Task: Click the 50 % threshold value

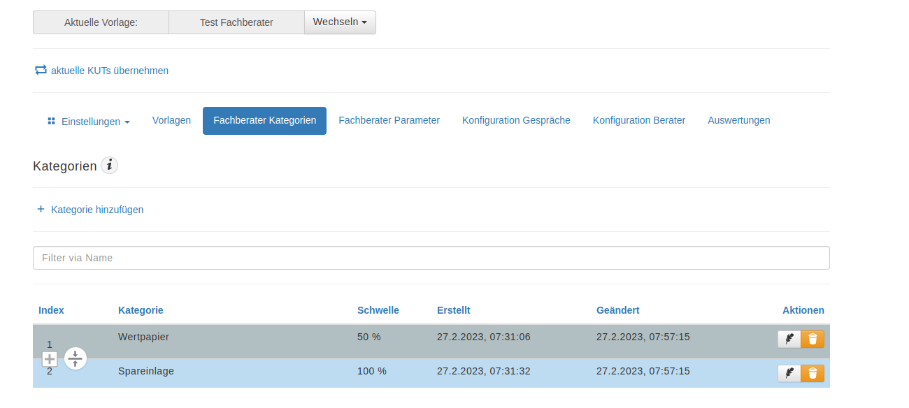Action: [369, 337]
